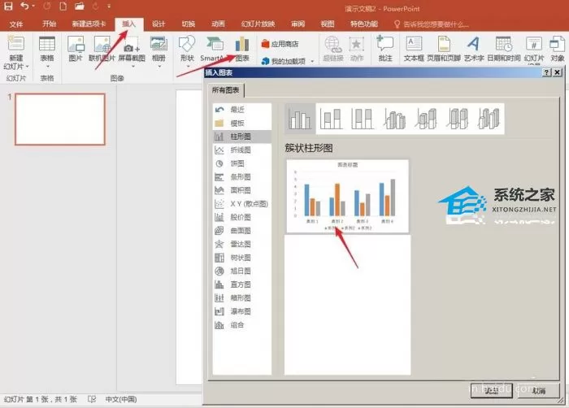The image size is (569, 408).
Task: Switch to the View (视图) tab
Action: [x=328, y=24]
